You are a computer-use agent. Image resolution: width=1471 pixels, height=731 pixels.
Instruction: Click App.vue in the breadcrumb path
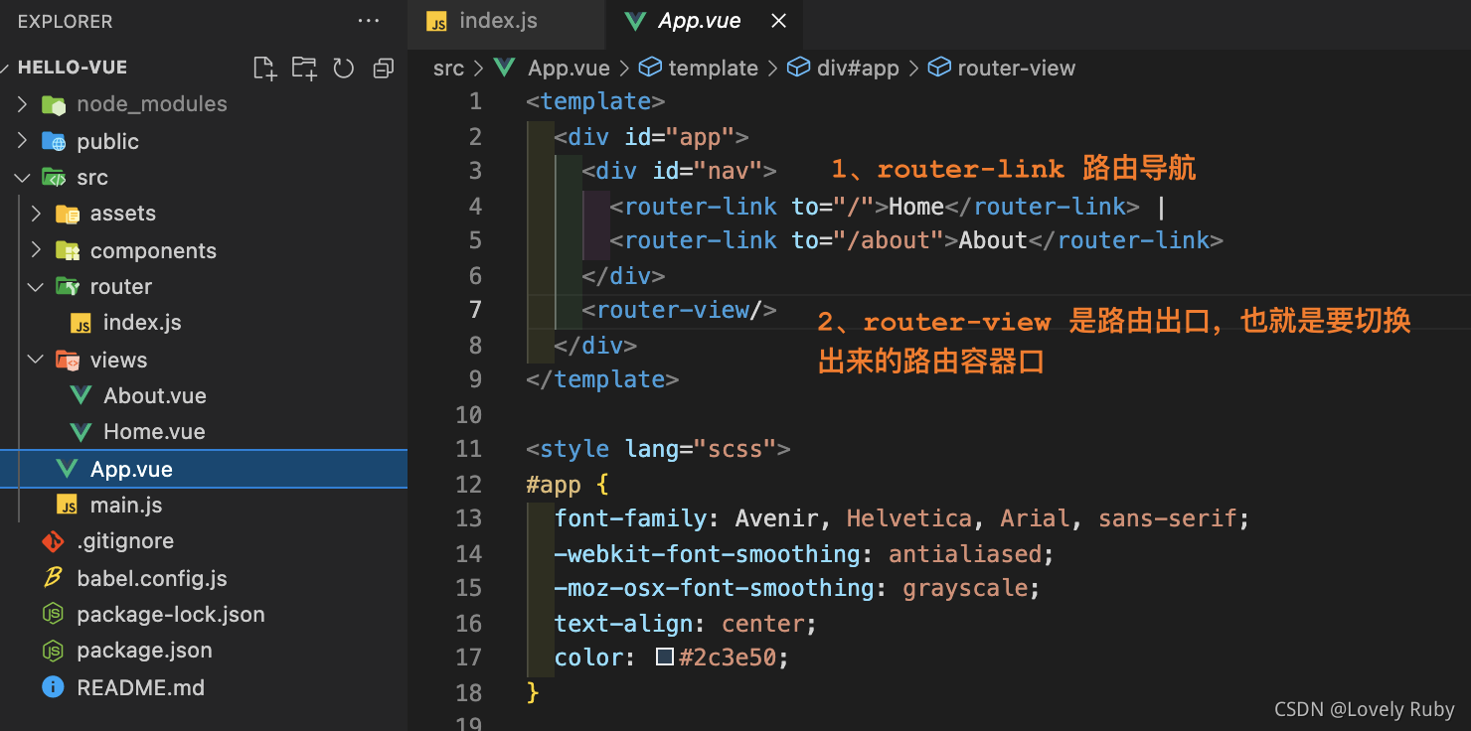tap(569, 68)
